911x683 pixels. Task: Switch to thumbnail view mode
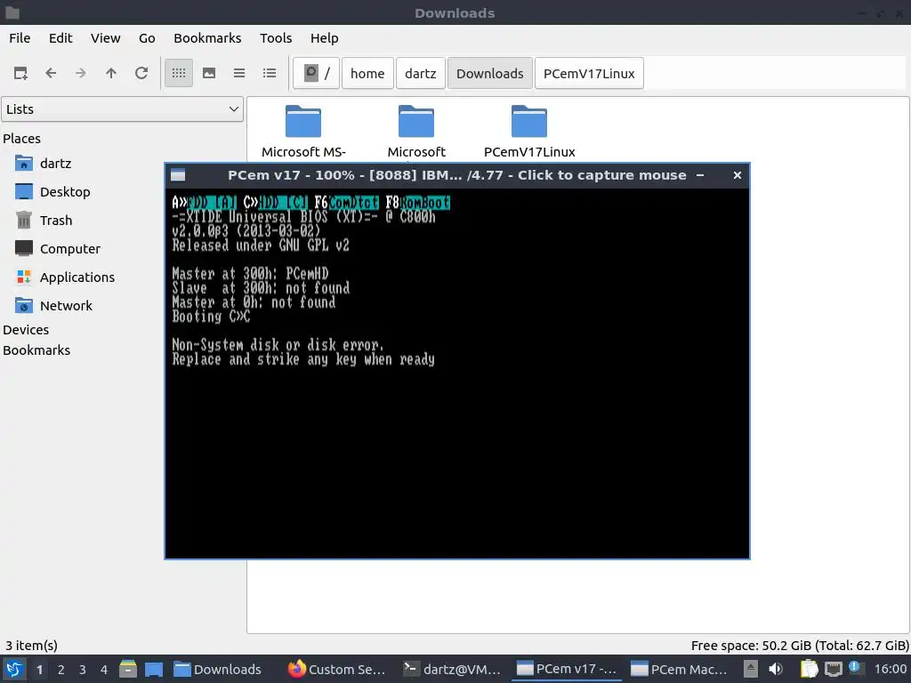(209, 73)
